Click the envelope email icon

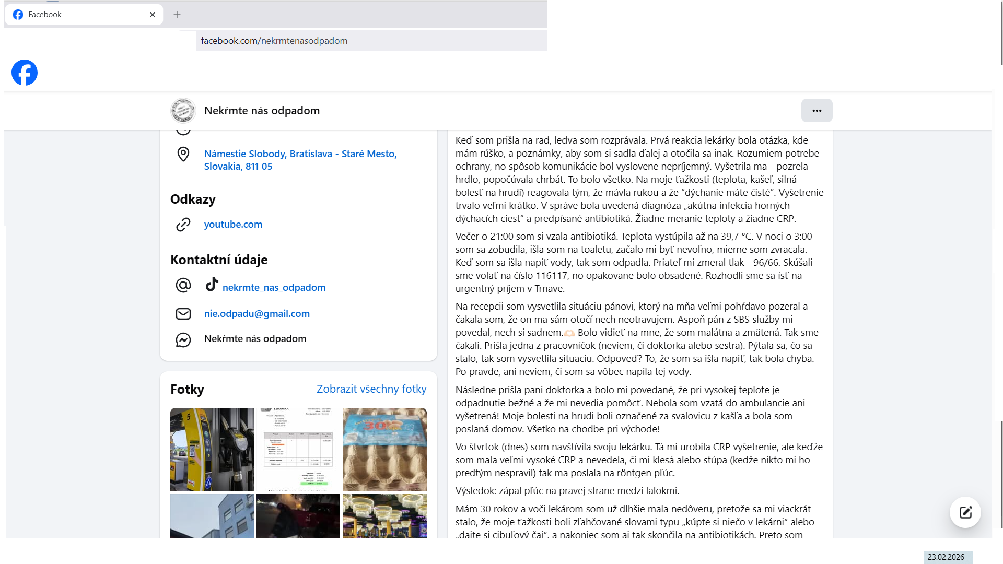183,314
